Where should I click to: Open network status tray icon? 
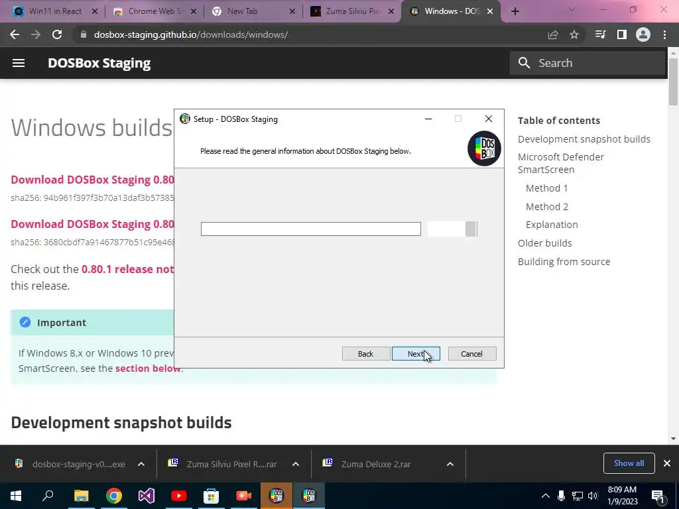[578, 496]
